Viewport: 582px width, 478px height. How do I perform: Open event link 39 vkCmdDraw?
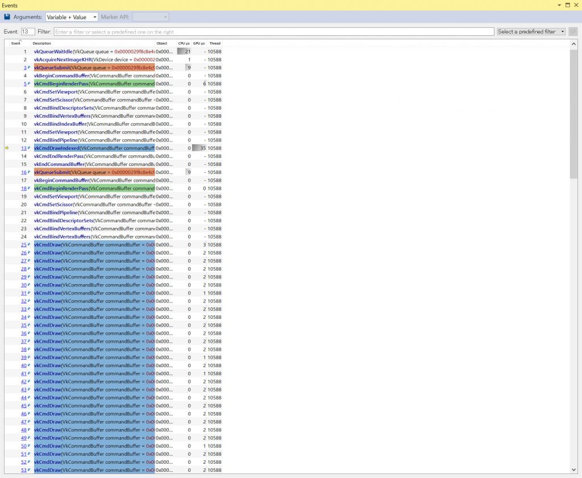[x=24, y=358]
